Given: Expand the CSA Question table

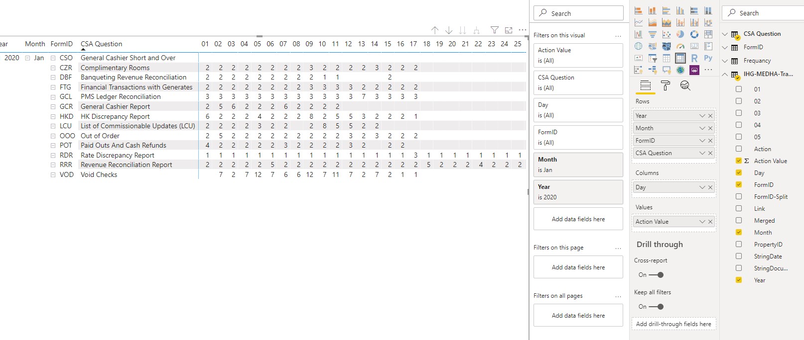Looking at the screenshot, I should click(725, 34).
